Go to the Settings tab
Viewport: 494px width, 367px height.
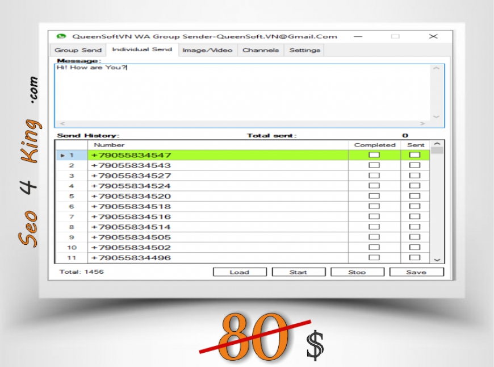pyautogui.click(x=305, y=50)
